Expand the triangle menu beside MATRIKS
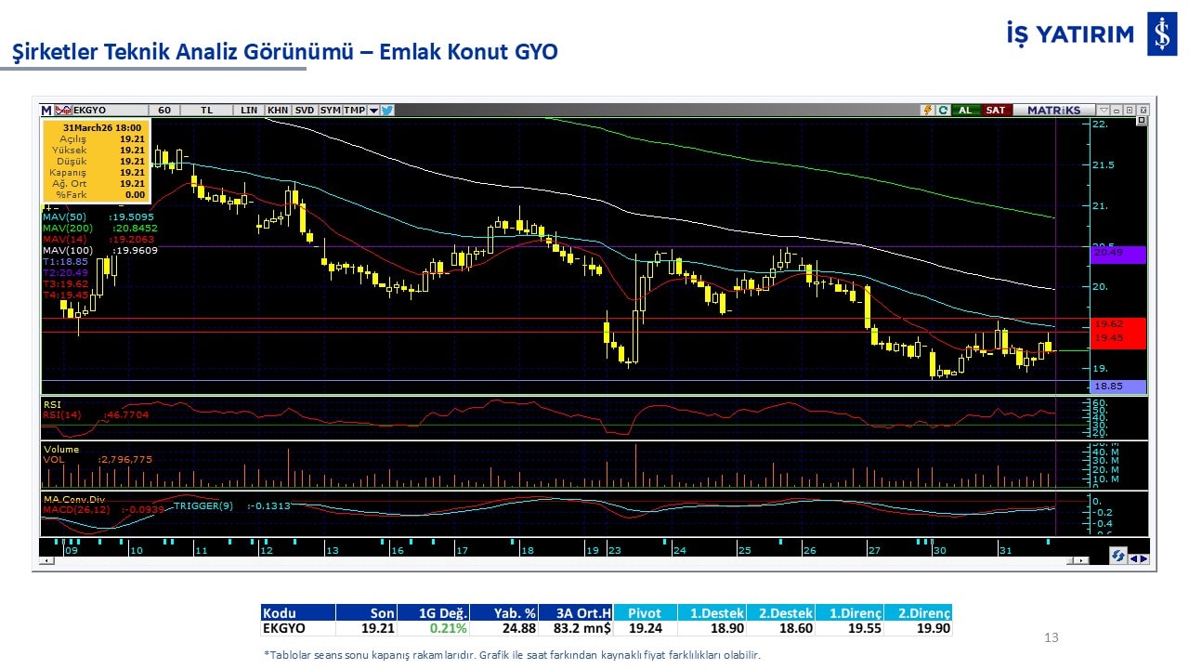Screen dimensions: 1189x669 [x=1102, y=110]
